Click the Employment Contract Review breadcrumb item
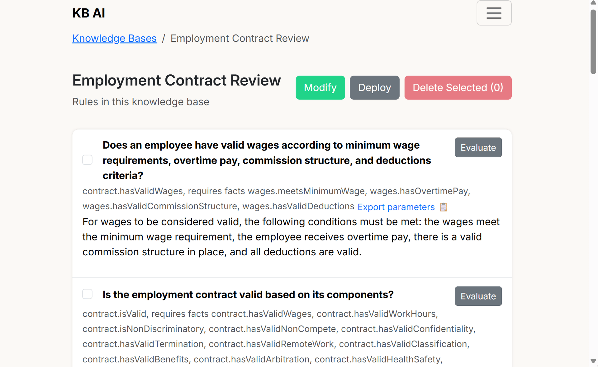 tap(240, 38)
